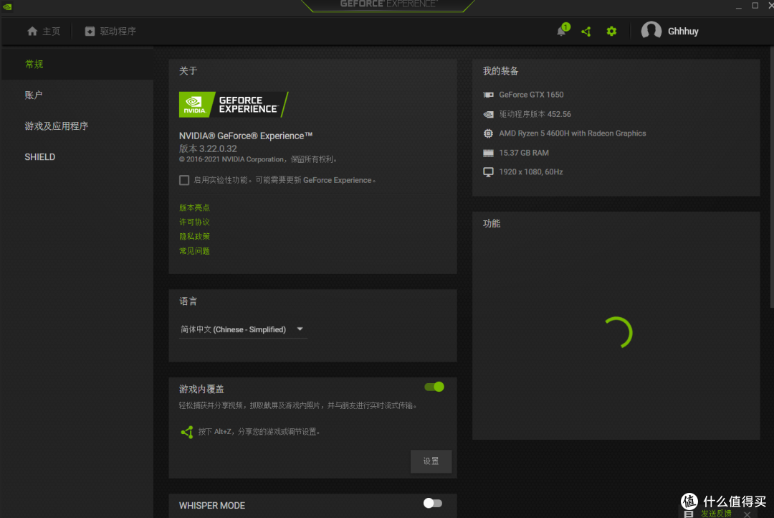Image resolution: width=774 pixels, height=518 pixels.
Task: Click the 发送反馈 feedback link
Action: 716,514
